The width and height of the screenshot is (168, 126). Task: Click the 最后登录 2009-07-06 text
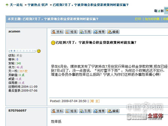[23, 91]
